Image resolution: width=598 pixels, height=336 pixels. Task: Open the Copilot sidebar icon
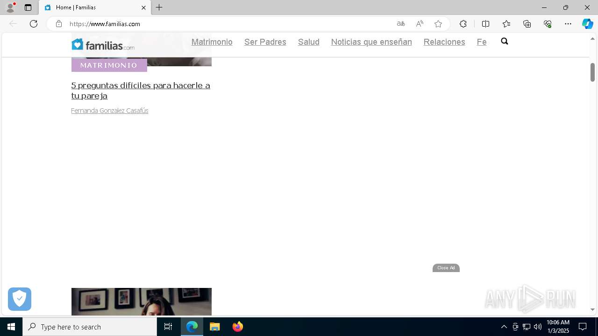click(587, 24)
